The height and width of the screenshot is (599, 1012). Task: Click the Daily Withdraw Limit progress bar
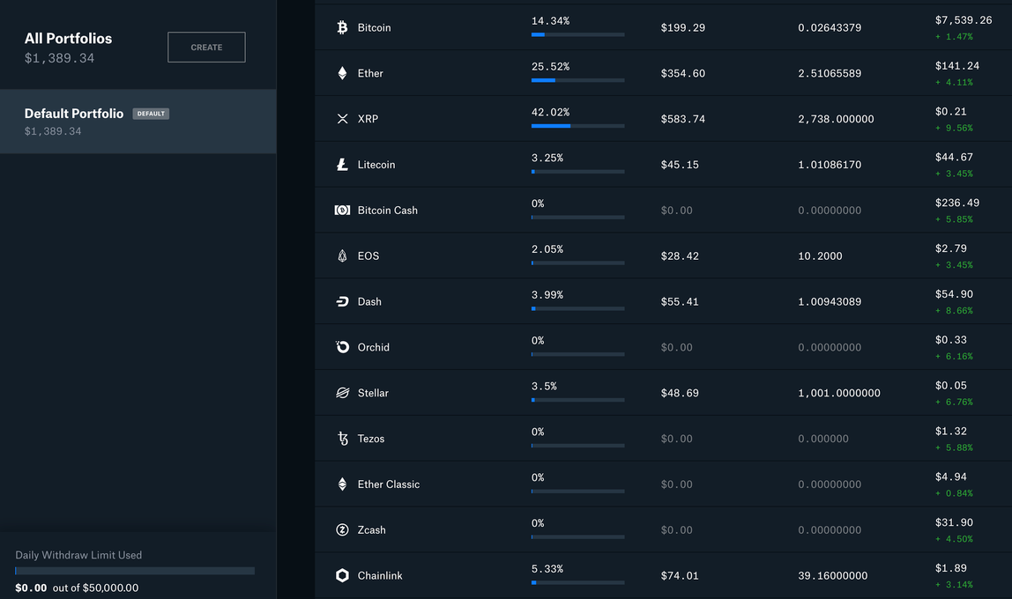pos(135,571)
